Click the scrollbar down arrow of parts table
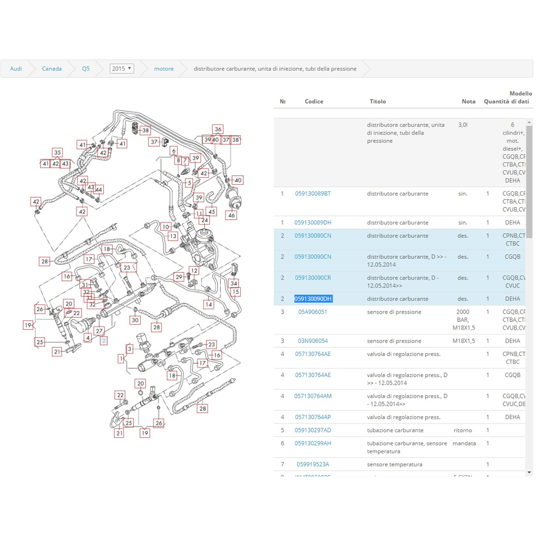 click(x=529, y=472)
